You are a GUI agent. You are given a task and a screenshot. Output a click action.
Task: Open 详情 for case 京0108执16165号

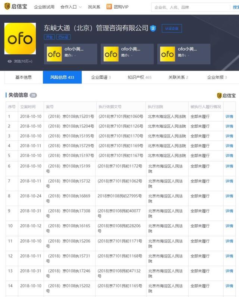tap(229, 226)
